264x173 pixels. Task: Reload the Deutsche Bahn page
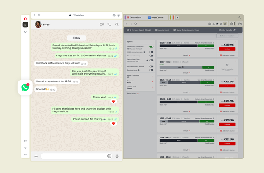(136, 24)
